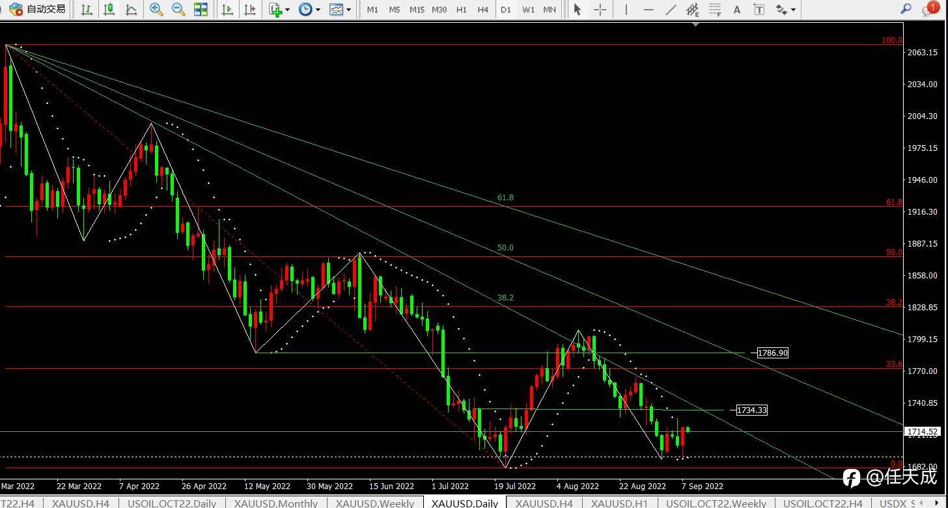Open the periodicity clock dropdown
The image size is (948, 508).
pyautogui.click(x=309, y=9)
